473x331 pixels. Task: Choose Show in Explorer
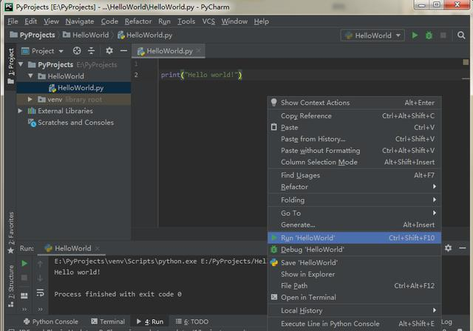click(x=355, y=274)
